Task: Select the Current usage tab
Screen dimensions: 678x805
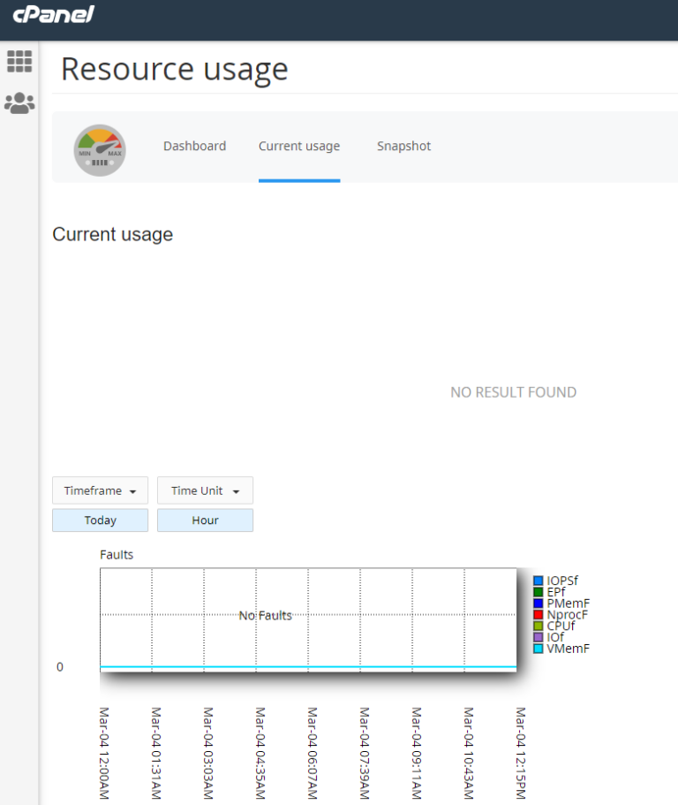Action: pyautogui.click(x=298, y=146)
